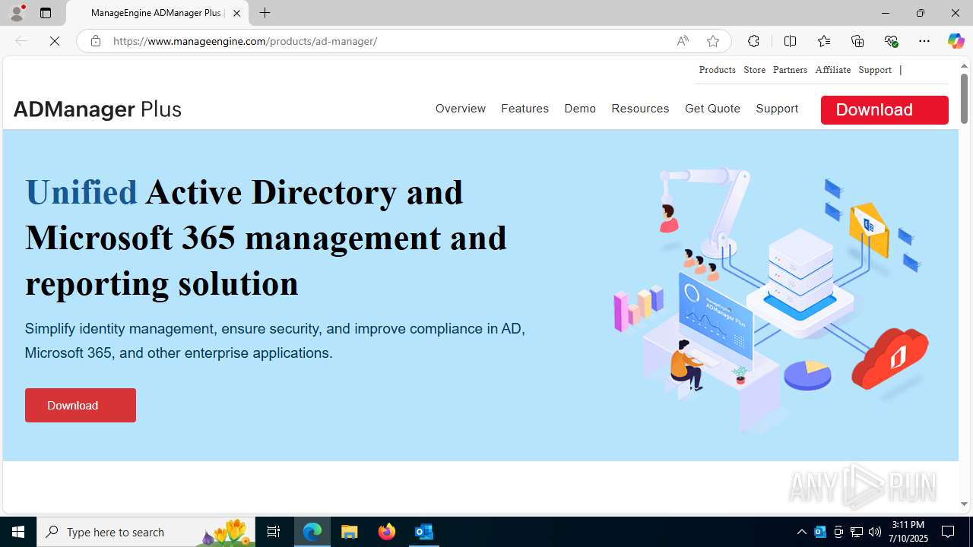973x547 pixels.
Task: Open the Collections icon
Action: pos(857,41)
